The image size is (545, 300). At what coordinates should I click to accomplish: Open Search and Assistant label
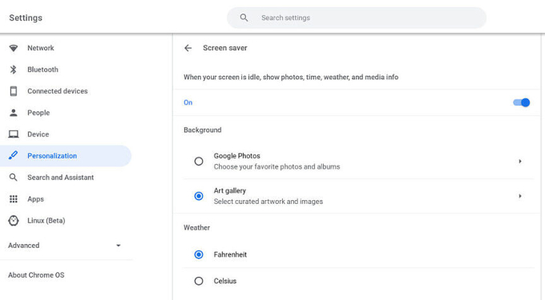pyautogui.click(x=60, y=178)
